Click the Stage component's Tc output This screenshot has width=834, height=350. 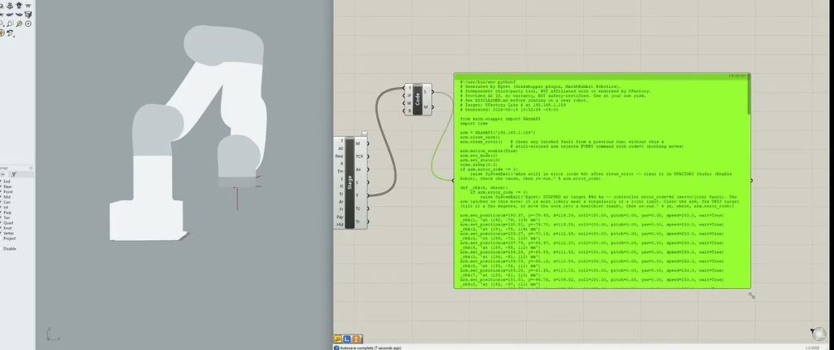358,208
